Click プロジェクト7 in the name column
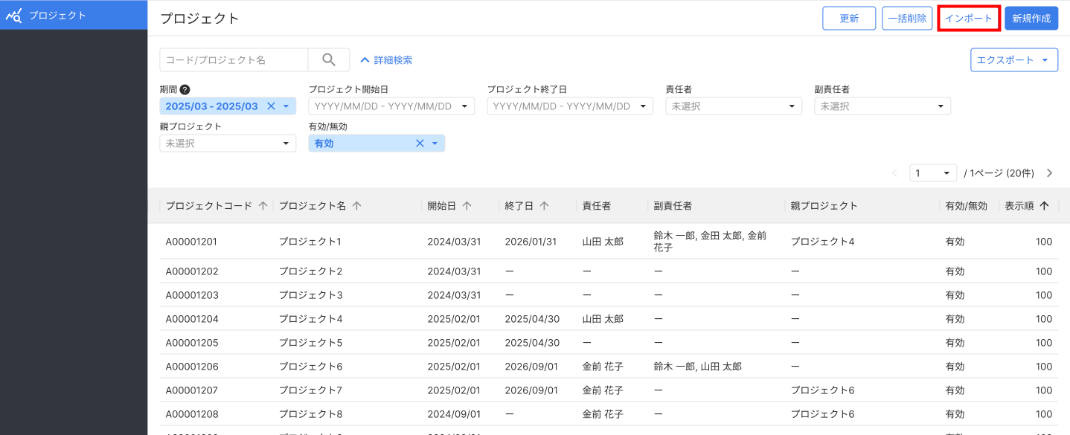Screen dimensions: 1070x435 [310, 390]
